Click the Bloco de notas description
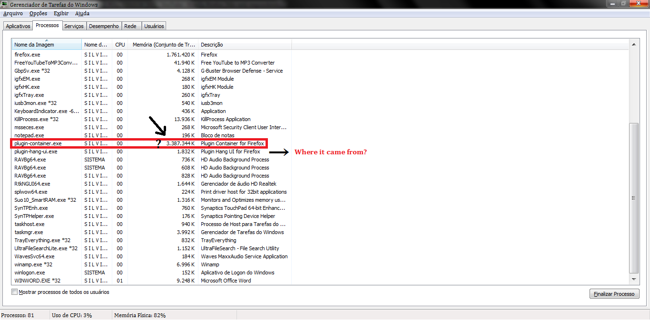The image size is (650, 320). tap(217, 135)
